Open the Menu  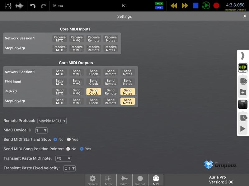coord(58,6)
